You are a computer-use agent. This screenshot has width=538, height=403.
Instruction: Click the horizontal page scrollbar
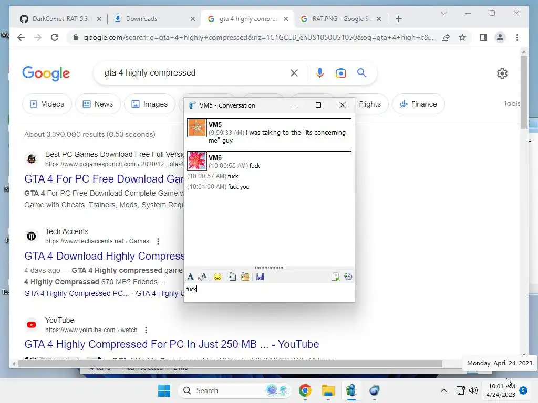(230, 364)
